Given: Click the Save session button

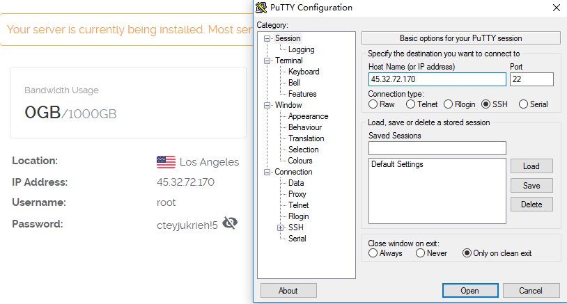Looking at the screenshot, I should (531, 186).
